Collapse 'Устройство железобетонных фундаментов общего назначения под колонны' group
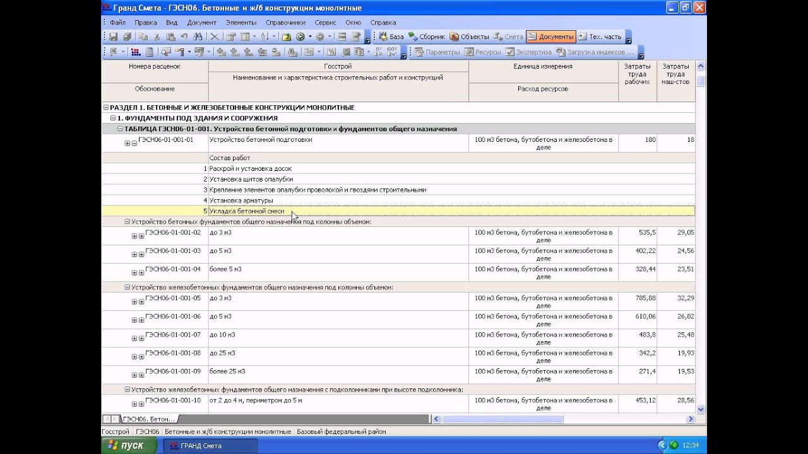The height and width of the screenshot is (454, 808). (127, 288)
